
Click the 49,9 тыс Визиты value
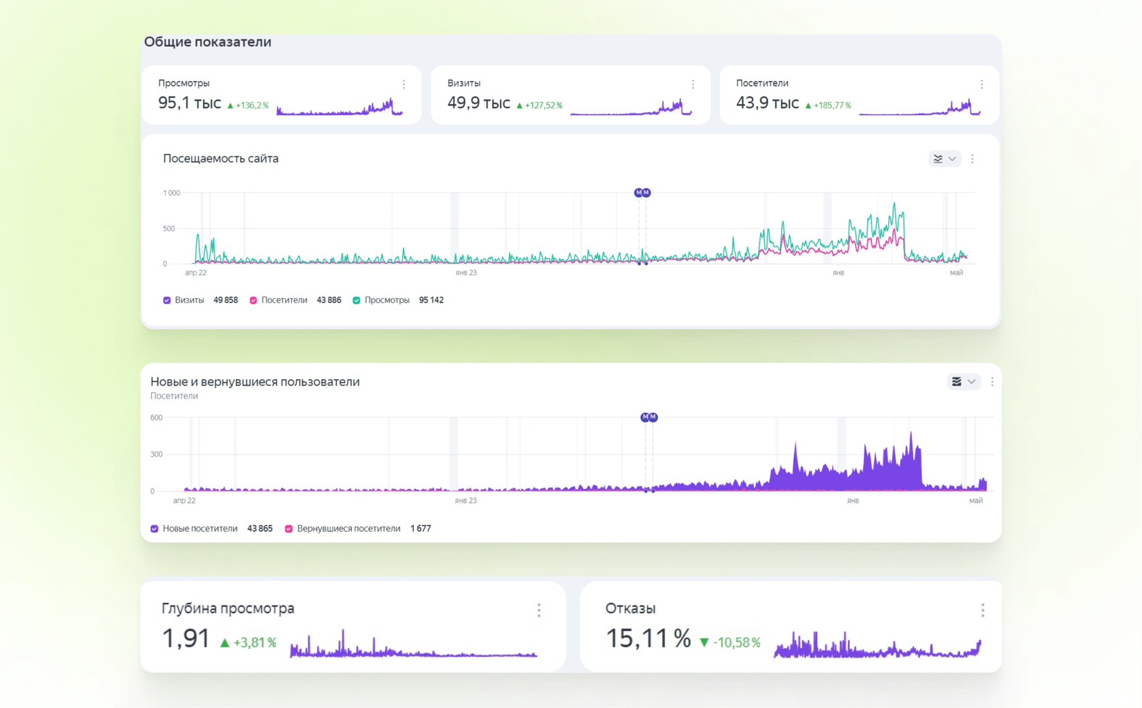click(x=478, y=103)
